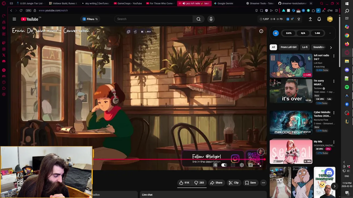Select the Lo-fi filter chip
Viewport: 353px width, 198px height.
click(x=305, y=47)
